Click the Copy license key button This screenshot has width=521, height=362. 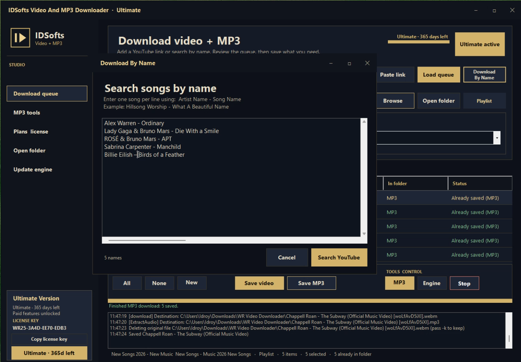tap(49, 339)
